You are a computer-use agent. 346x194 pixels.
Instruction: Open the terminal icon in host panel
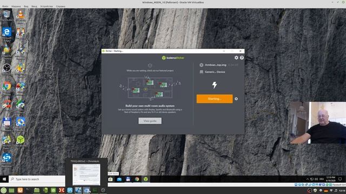(28, 190)
